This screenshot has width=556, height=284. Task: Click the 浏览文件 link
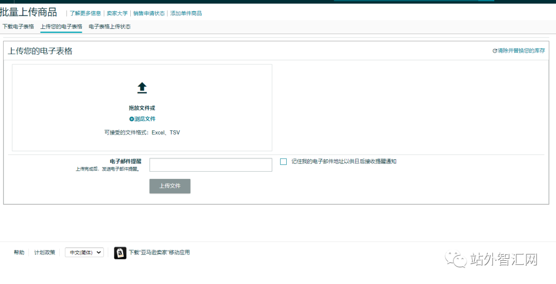[145, 119]
